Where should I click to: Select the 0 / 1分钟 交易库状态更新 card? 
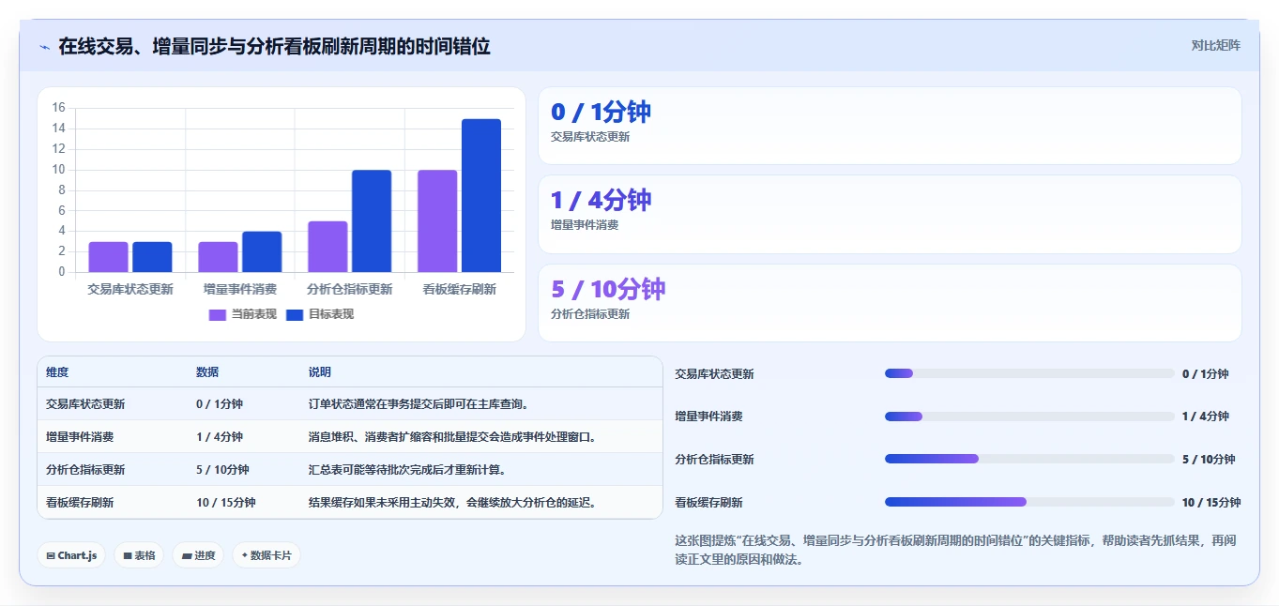coord(890,126)
